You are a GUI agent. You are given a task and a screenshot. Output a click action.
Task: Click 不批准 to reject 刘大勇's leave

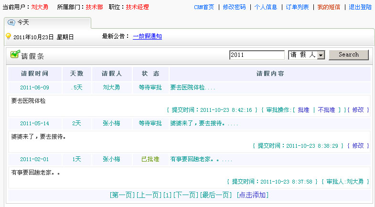(x=326, y=110)
